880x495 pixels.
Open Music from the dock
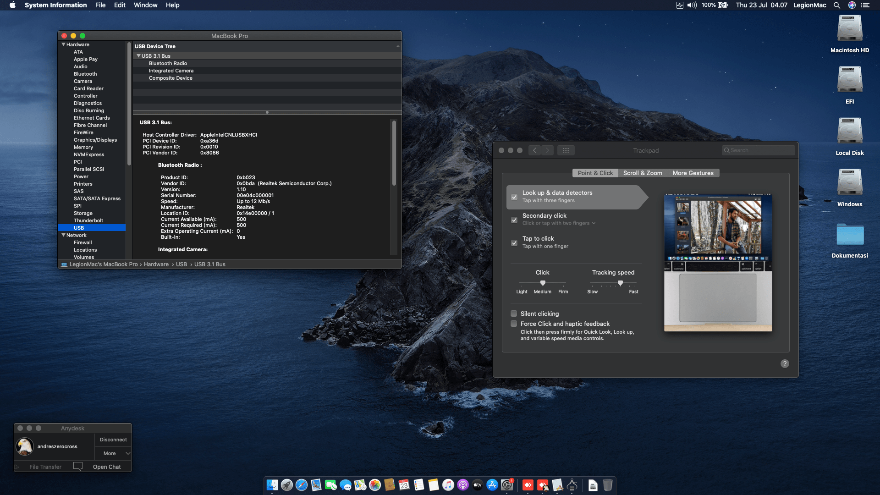[x=448, y=485]
